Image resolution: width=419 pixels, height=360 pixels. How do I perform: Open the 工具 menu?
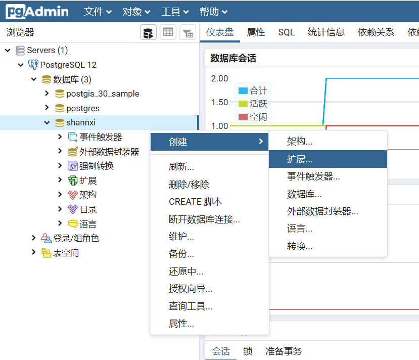[x=175, y=12]
